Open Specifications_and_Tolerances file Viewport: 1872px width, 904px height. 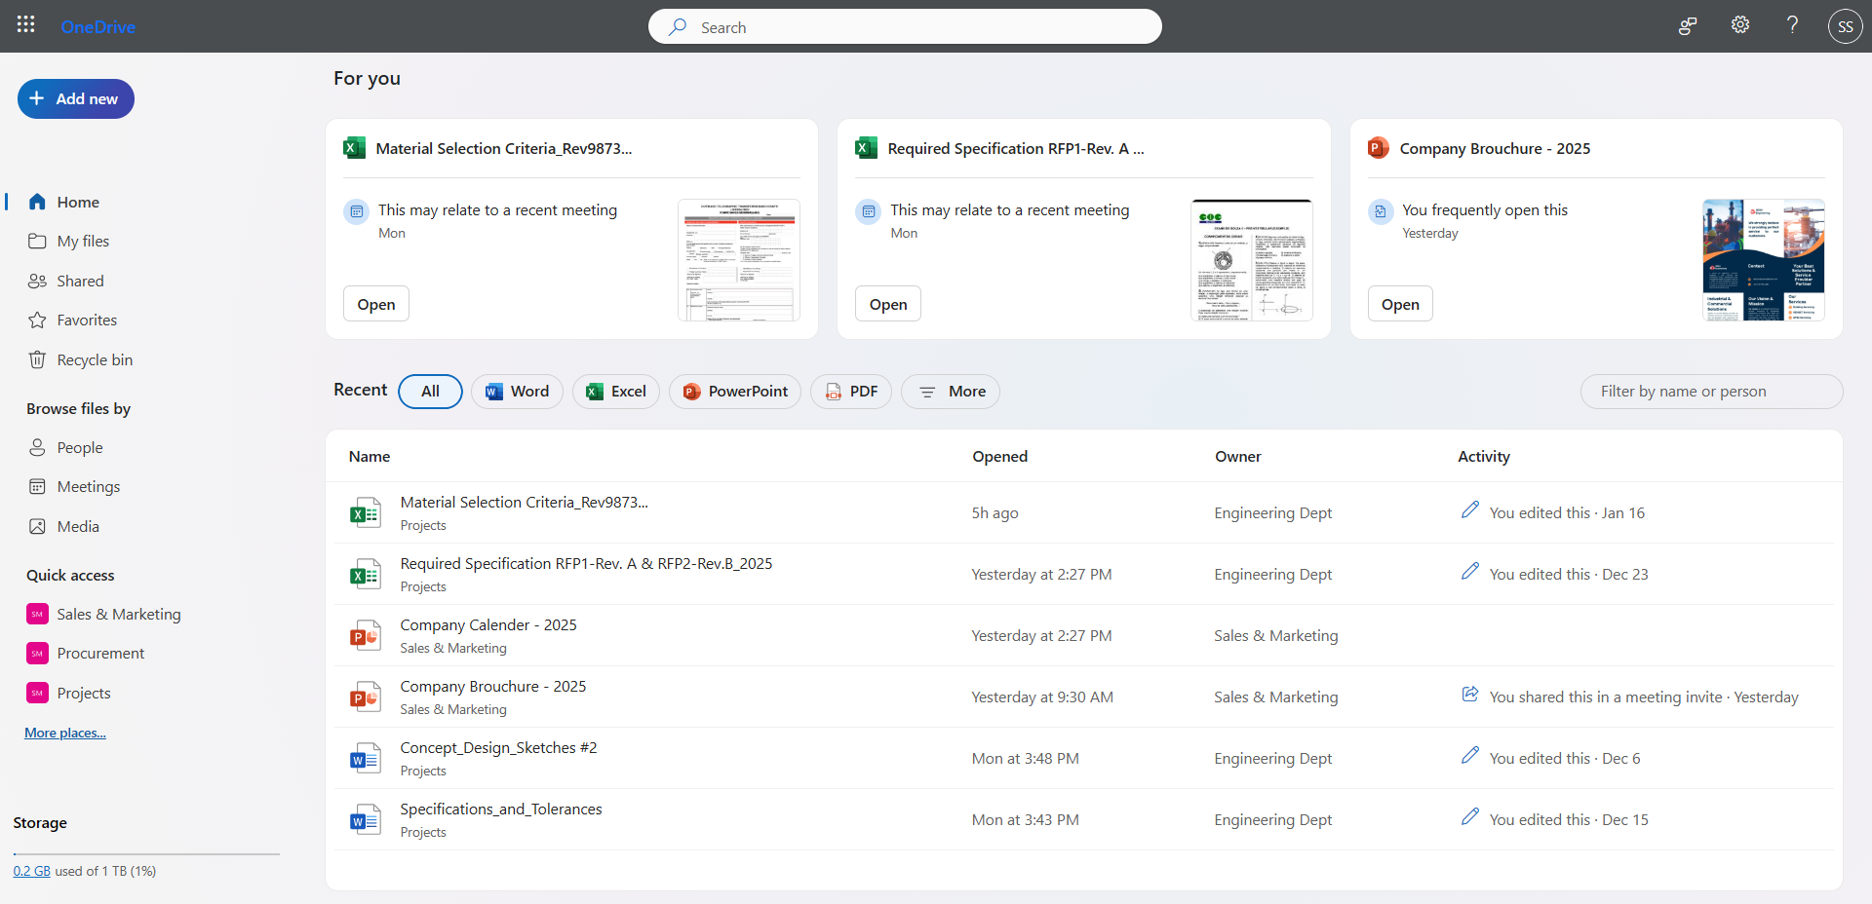501,810
